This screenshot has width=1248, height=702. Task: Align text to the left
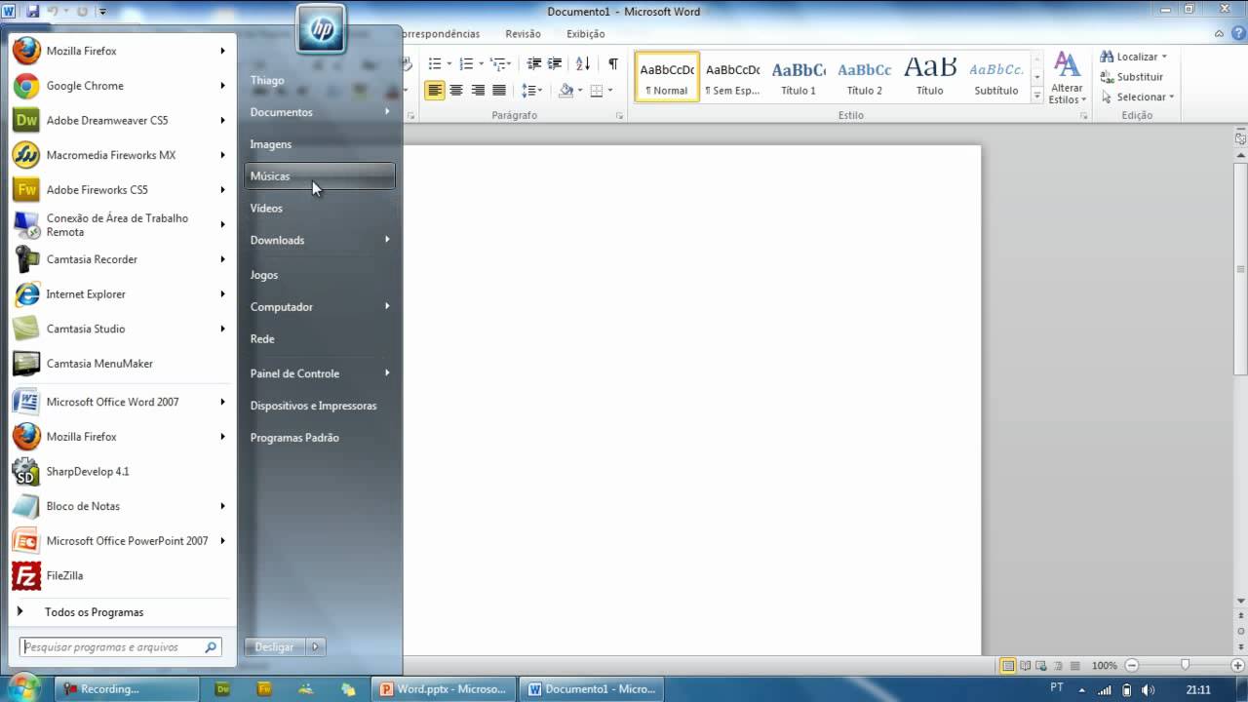click(x=435, y=91)
